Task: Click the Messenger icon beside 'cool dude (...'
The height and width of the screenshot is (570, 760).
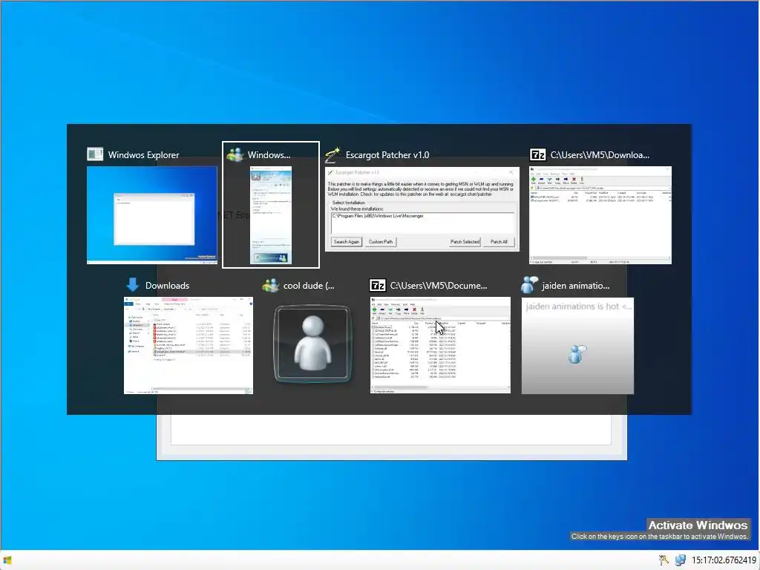Action: [x=270, y=285]
